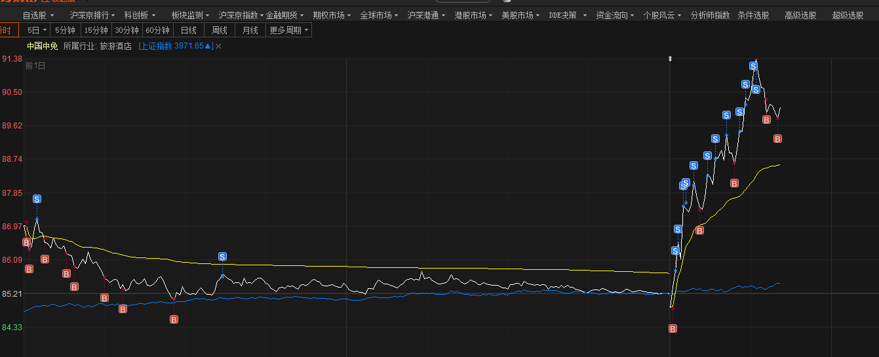This screenshot has height=357, width=879.
Task: Expand the 板块监测 menu
Action: coord(191,15)
